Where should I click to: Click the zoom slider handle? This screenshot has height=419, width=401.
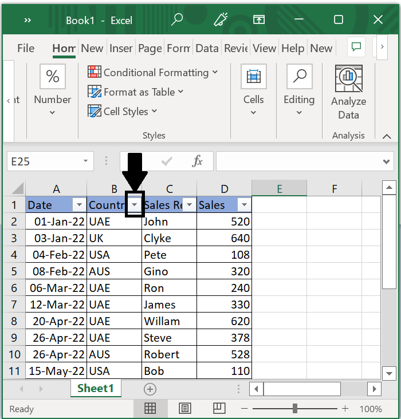(295, 408)
